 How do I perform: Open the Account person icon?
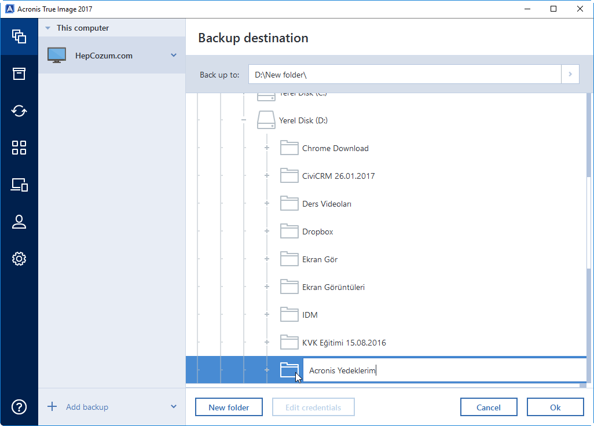19,222
